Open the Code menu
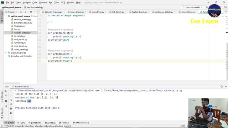The width and height of the screenshot is (228, 128). (35, 2)
